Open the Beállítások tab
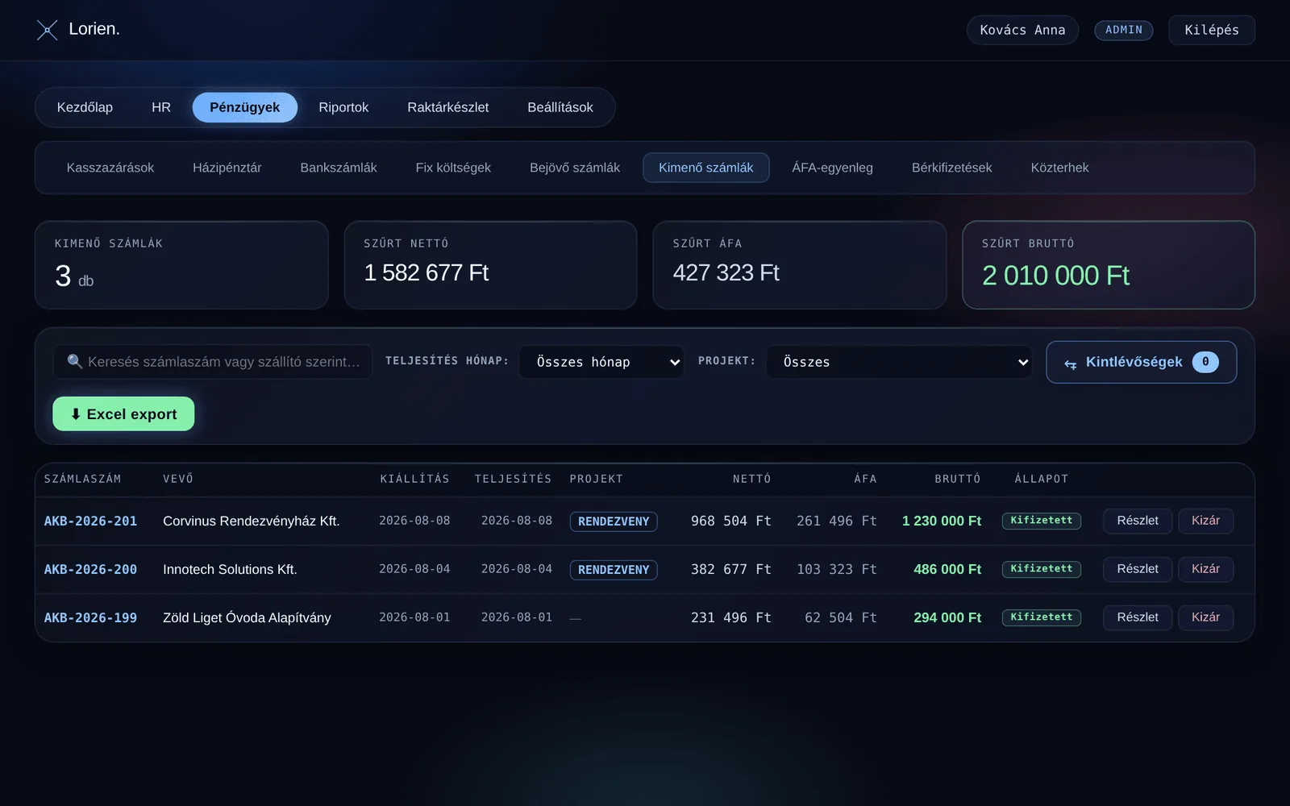This screenshot has width=1290, height=806. point(560,107)
